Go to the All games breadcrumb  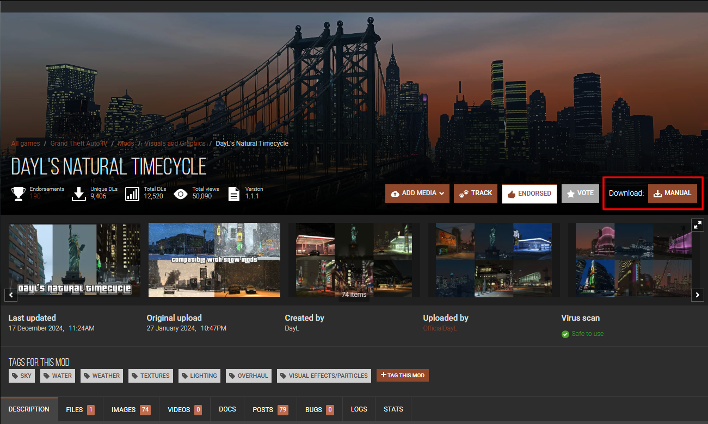(x=26, y=144)
